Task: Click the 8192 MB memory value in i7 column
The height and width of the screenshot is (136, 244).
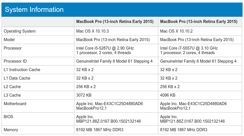Action: click(x=184, y=130)
